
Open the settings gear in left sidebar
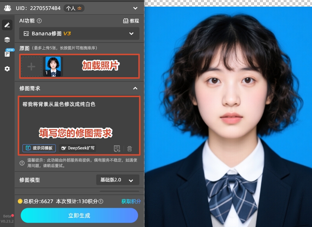(x=7, y=69)
